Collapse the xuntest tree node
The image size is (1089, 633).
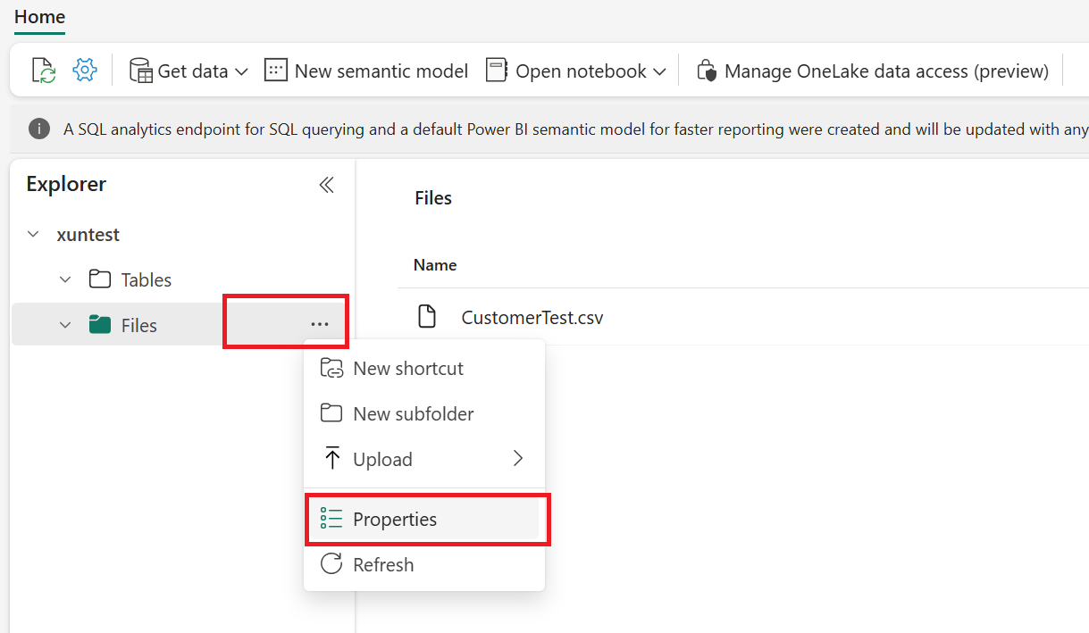(x=33, y=235)
